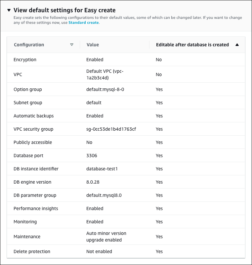Click the Performance insights Enabled value
The image size is (252, 265).
click(95, 208)
